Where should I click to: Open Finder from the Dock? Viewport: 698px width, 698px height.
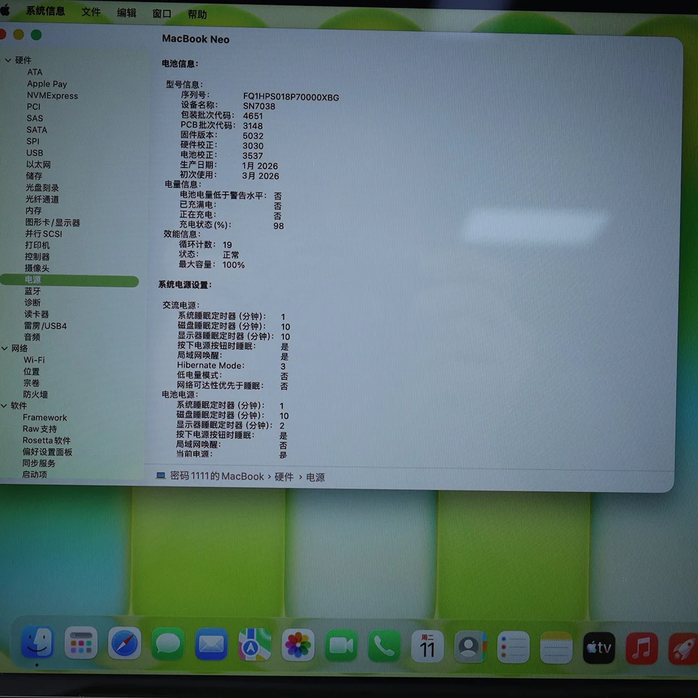(x=37, y=642)
